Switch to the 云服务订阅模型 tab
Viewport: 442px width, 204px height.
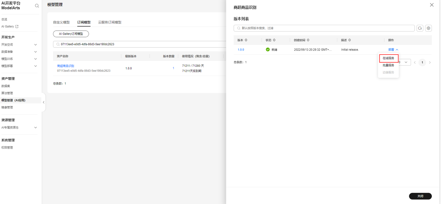click(110, 22)
